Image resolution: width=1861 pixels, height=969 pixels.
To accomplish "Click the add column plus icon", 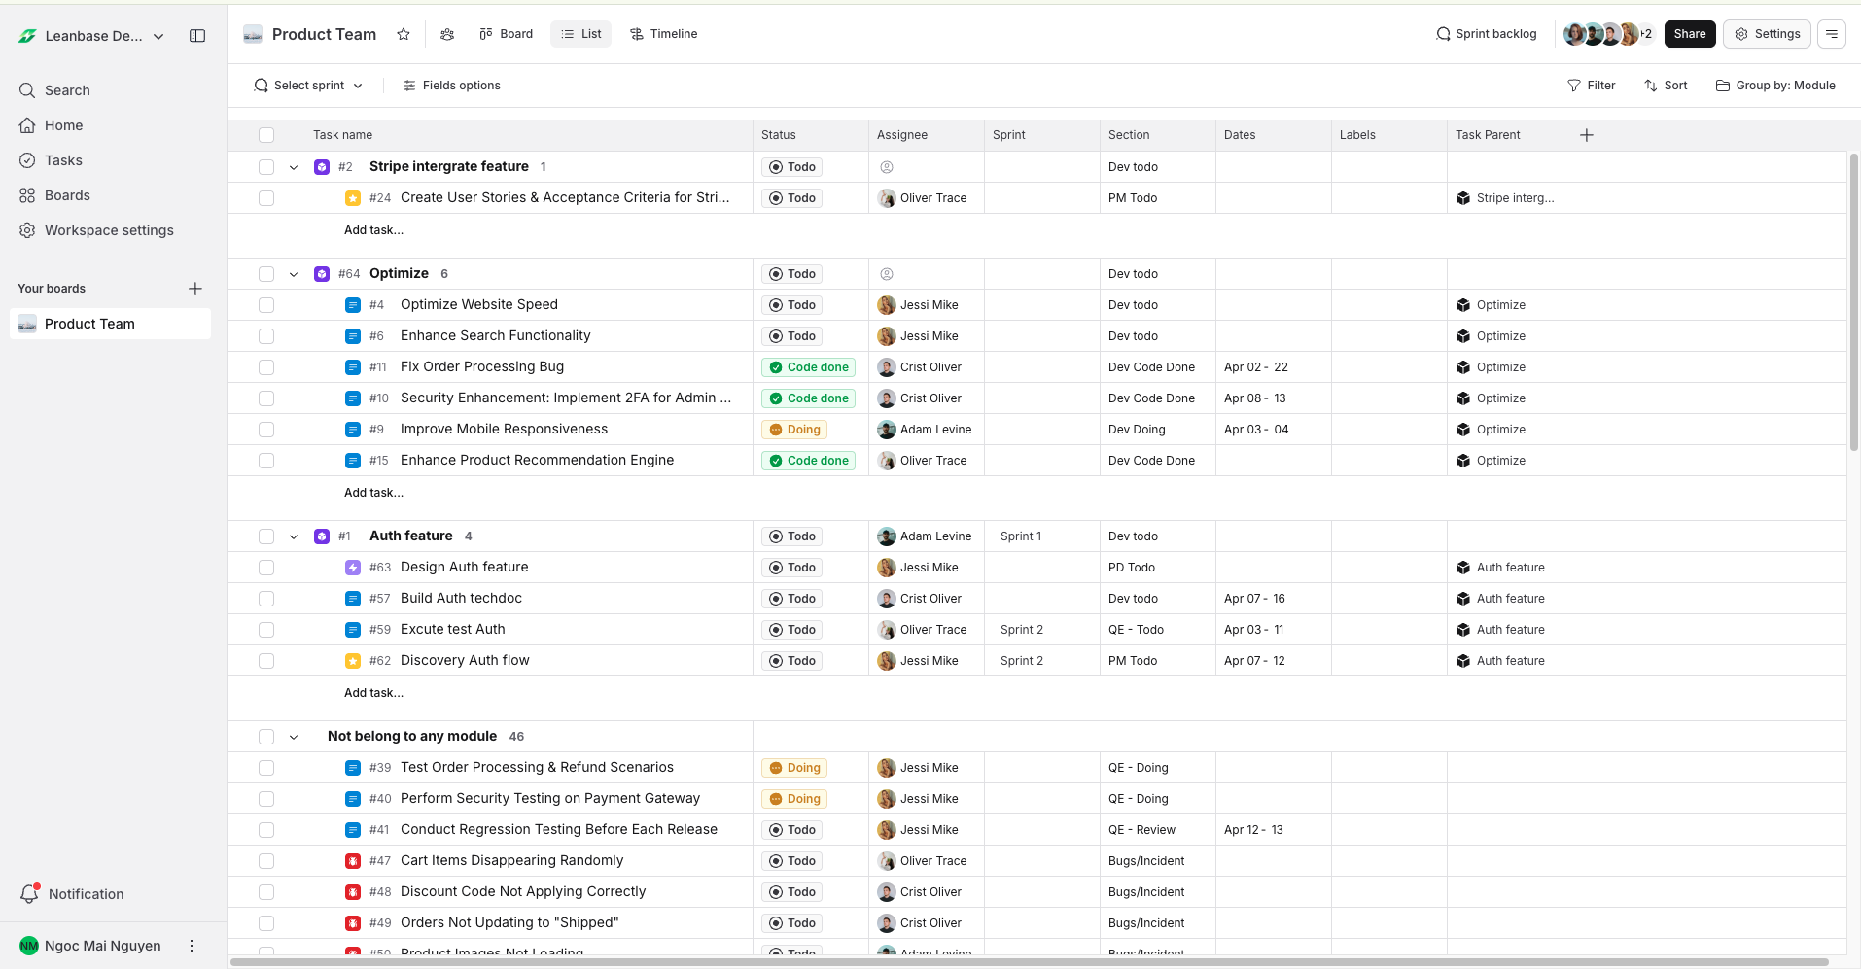I will click(x=1586, y=135).
